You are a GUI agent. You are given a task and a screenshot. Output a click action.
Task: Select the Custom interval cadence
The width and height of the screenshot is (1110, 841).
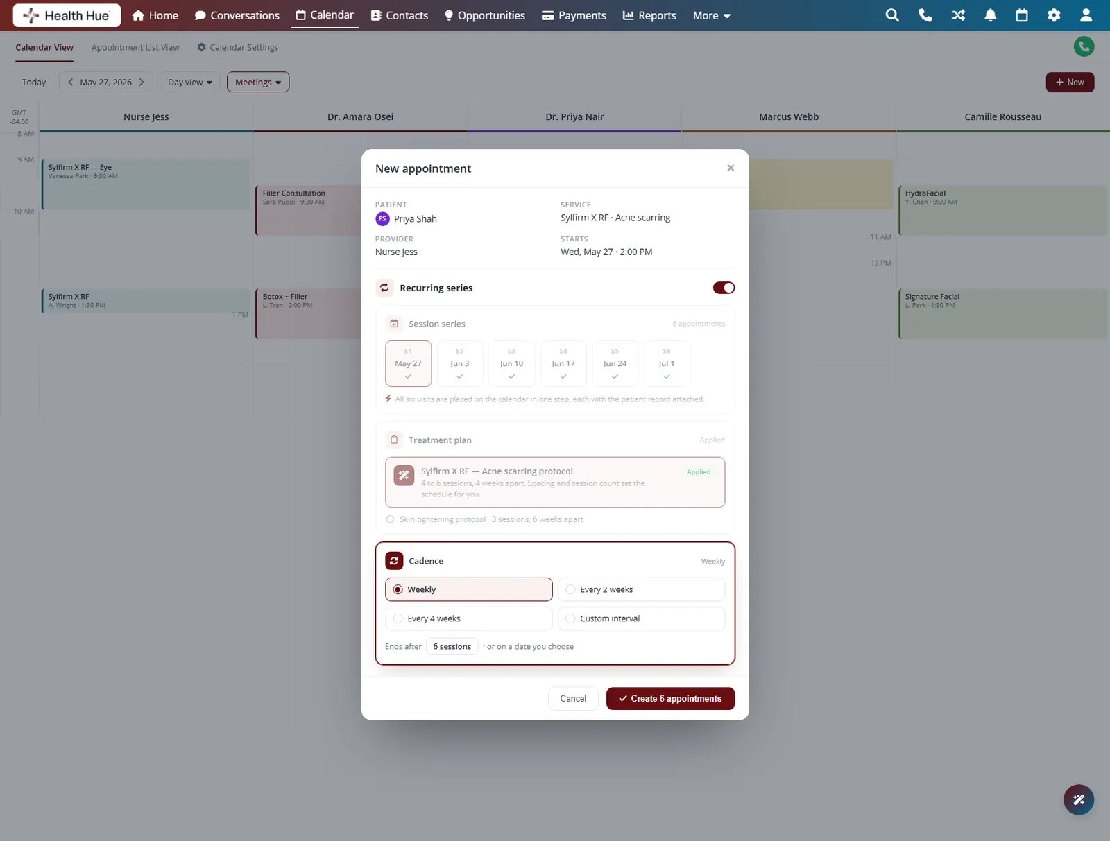pos(641,618)
